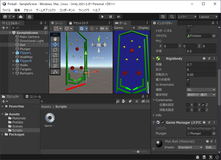
Task: Expand the Walls hierarchy item
Action: [x=14, y=65]
